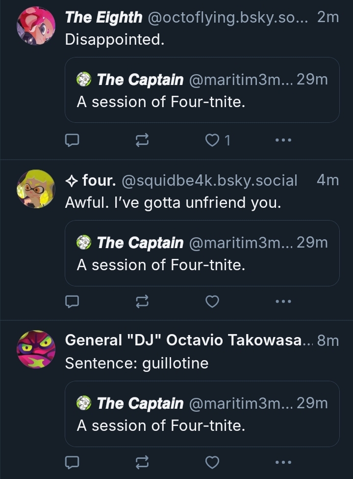Open The Eighth's display name link
353x479 pixels.
click(x=103, y=17)
